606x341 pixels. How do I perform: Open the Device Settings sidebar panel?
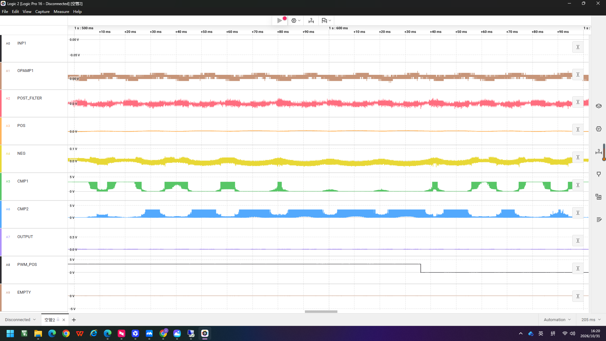point(599,106)
